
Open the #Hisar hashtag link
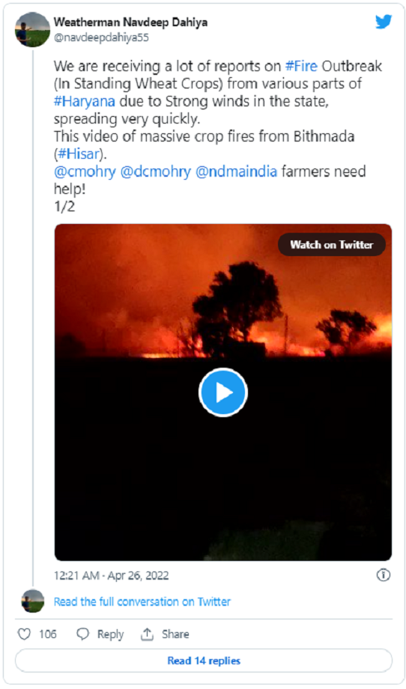click(80, 154)
